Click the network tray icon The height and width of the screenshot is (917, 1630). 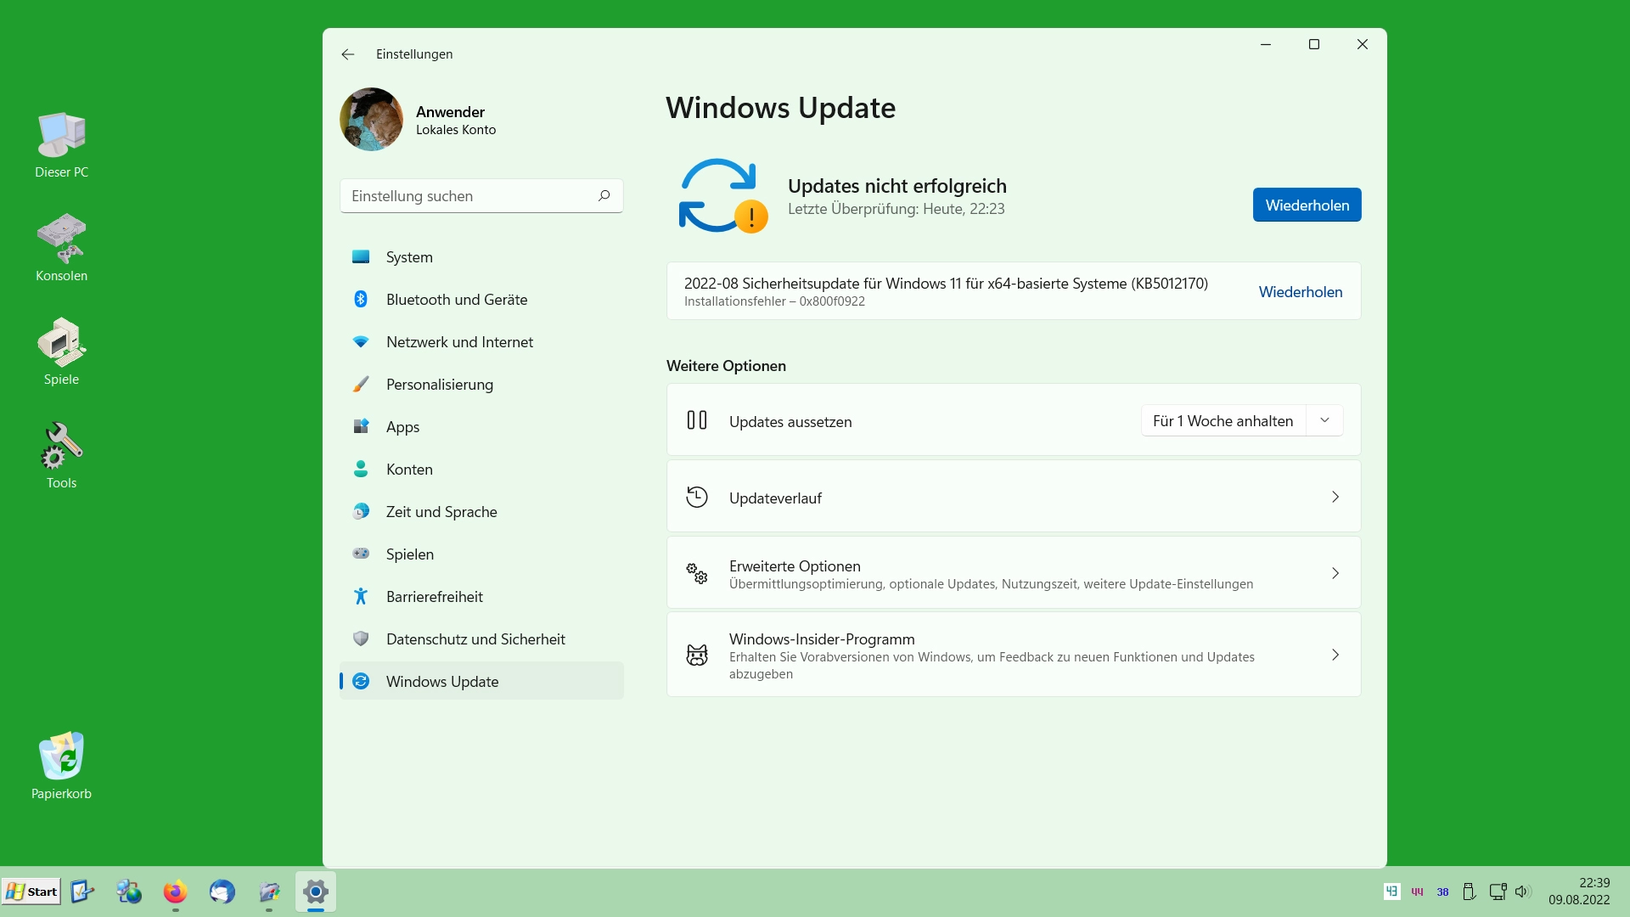1498,892
